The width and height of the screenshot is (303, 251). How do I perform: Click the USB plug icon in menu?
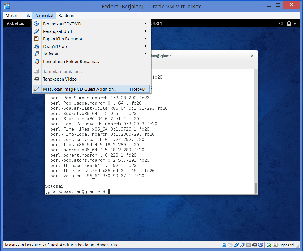[36, 31]
